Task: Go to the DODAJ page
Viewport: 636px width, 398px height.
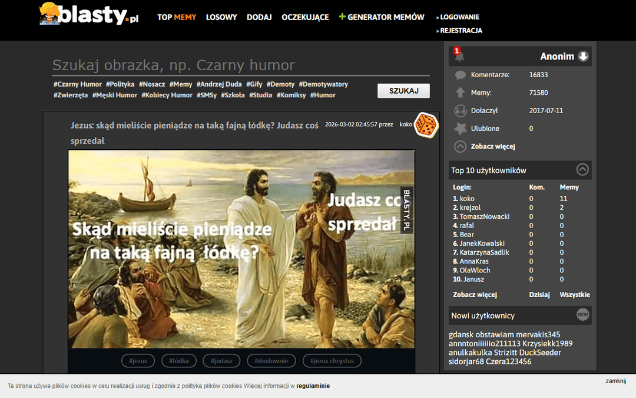Action: tap(259, 17)
